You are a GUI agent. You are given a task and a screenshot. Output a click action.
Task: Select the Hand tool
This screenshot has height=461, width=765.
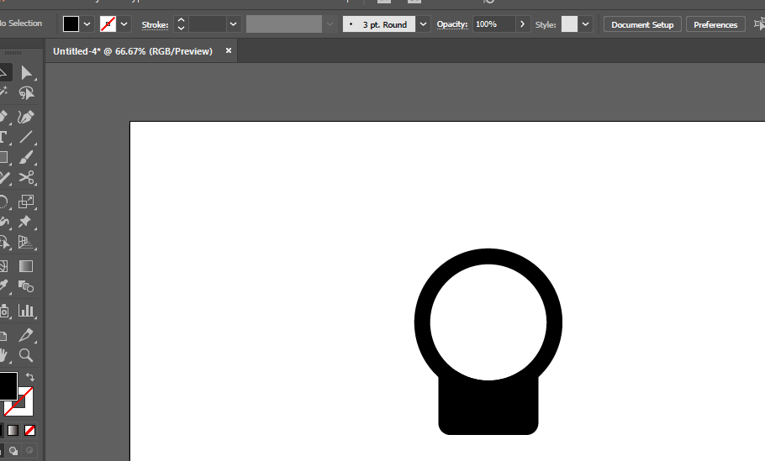click(x=4, y=355)
